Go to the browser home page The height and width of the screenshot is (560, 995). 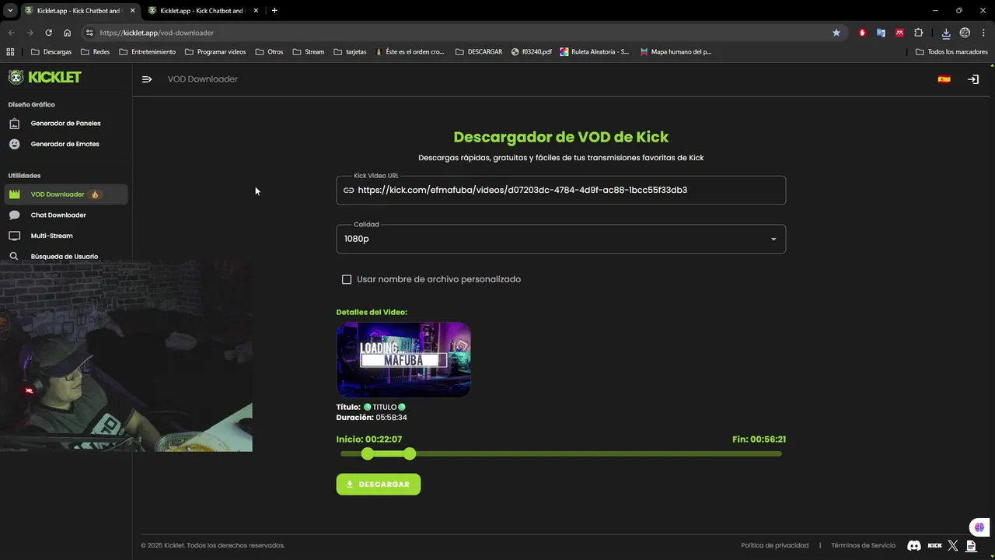(67, 33)
